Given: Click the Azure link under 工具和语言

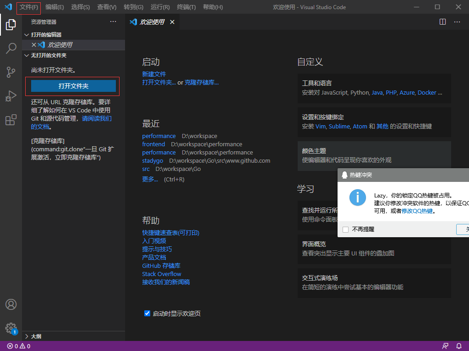Looking at the screenshot, I should pos(407,92).
